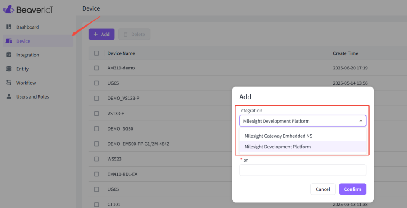Click the 2025-05-14 13:56 create time
407x208 pixels.
coord(350,83)
